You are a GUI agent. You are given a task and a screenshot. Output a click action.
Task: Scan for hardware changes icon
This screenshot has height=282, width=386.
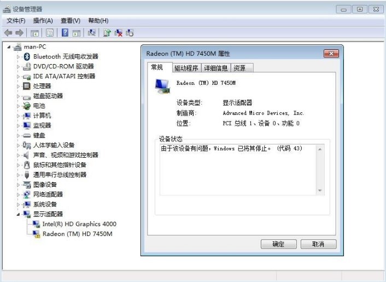(92, 32)
